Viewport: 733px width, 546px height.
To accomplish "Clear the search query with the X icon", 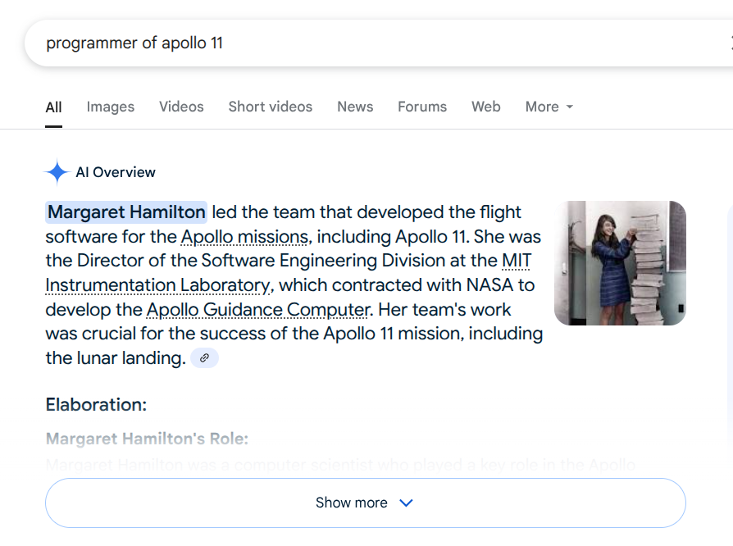I will point(729,43).
